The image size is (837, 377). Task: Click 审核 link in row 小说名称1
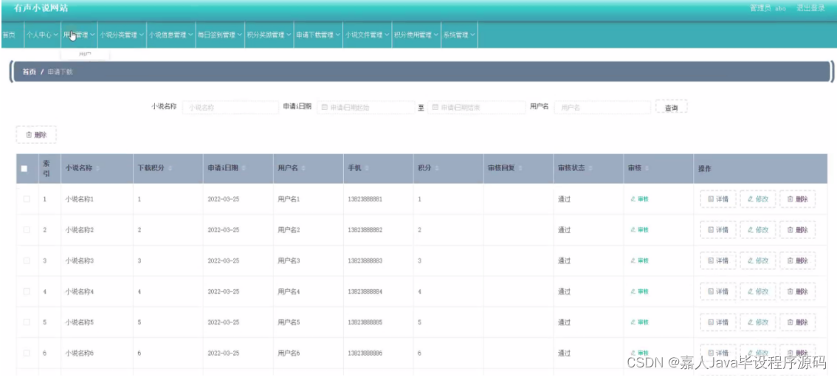[639, 199]
